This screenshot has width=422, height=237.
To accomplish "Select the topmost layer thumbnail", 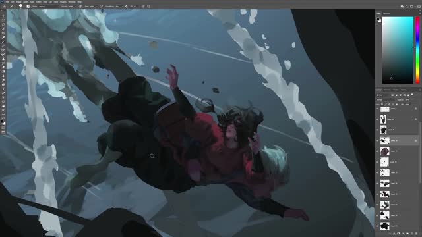I will click(385, 109).
